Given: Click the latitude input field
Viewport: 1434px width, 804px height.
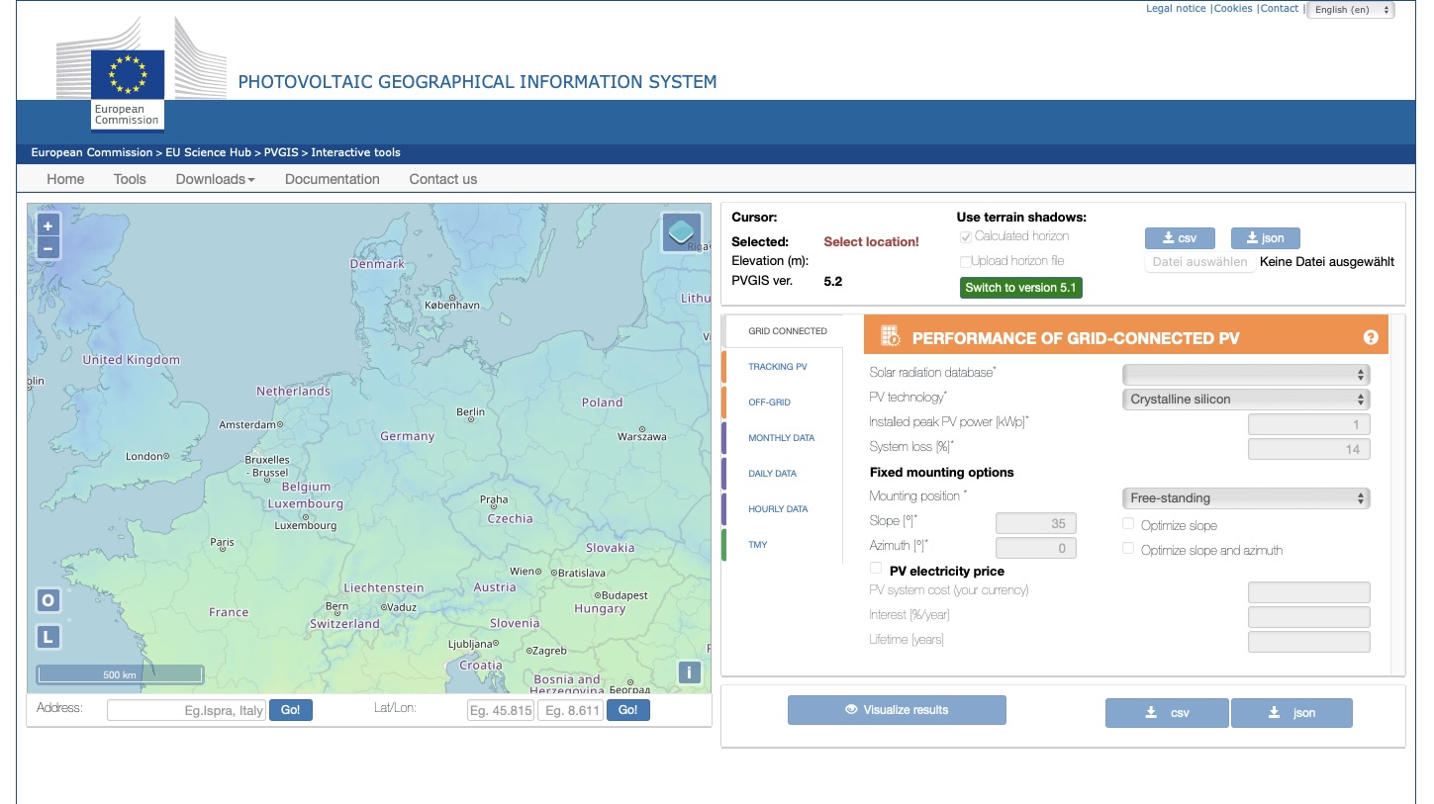Looking at the screenshot, I should pos(501,710).
